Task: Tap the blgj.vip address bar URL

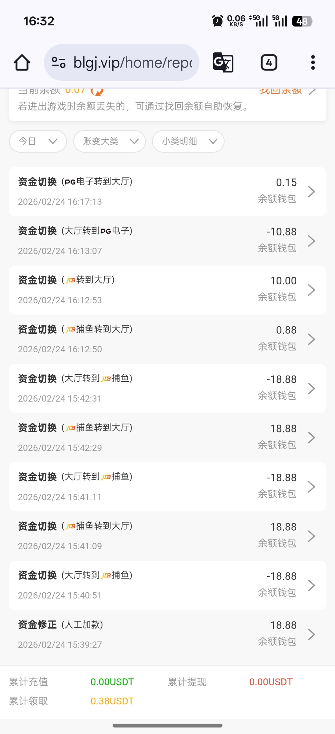Action: (x=133, y=63)
